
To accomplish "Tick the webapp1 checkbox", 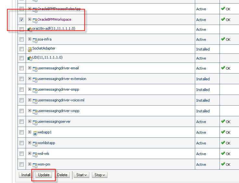I will pyautogui.click(x=21, y=132).
